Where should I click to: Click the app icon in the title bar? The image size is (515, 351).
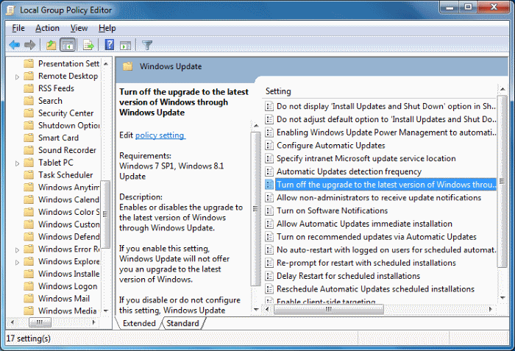click(x=10, y=10)
